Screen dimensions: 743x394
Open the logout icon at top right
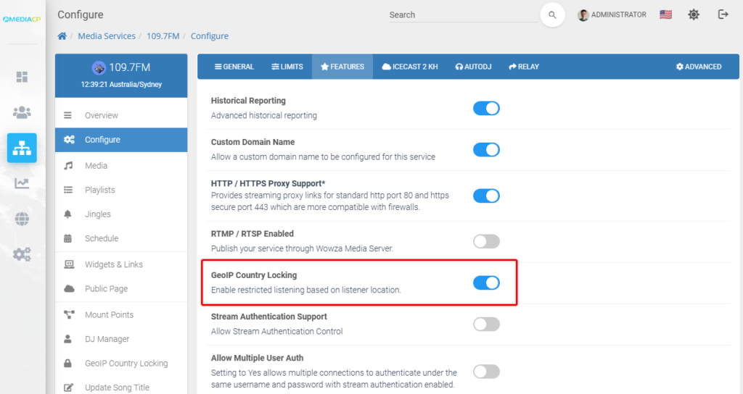click(723, 14)
